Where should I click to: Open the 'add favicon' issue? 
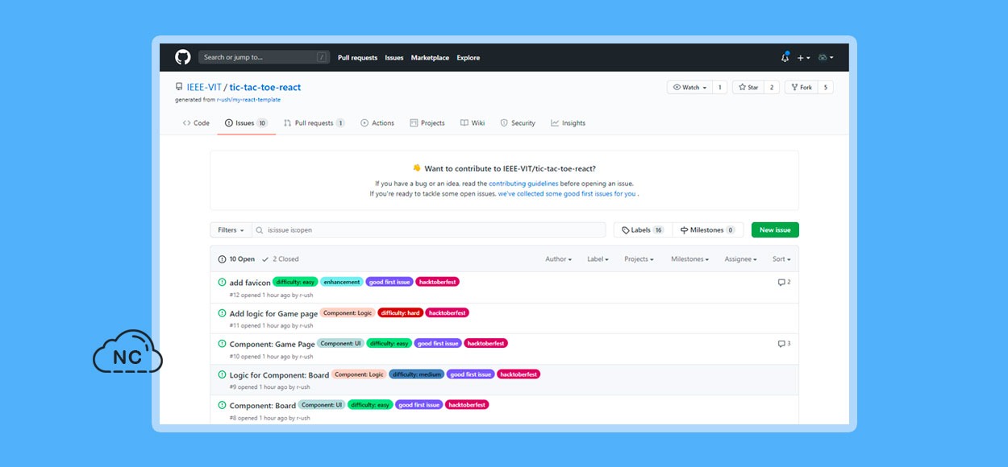tap(250, 283)
